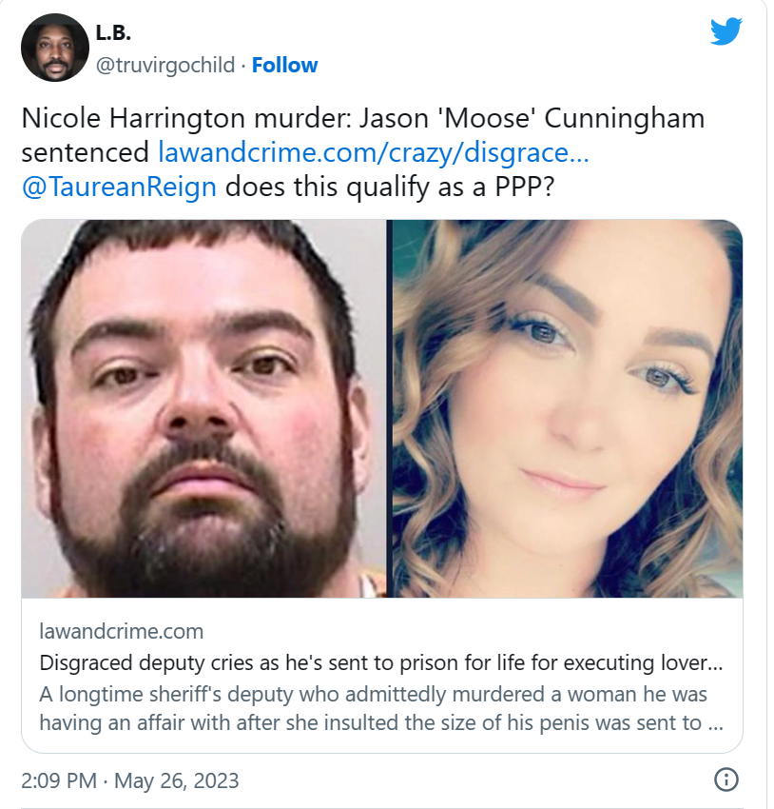Open the woman's selfie photo on the right
This screenshot has height=809, width=774.
pyautogui.click(x=568, y=408)
